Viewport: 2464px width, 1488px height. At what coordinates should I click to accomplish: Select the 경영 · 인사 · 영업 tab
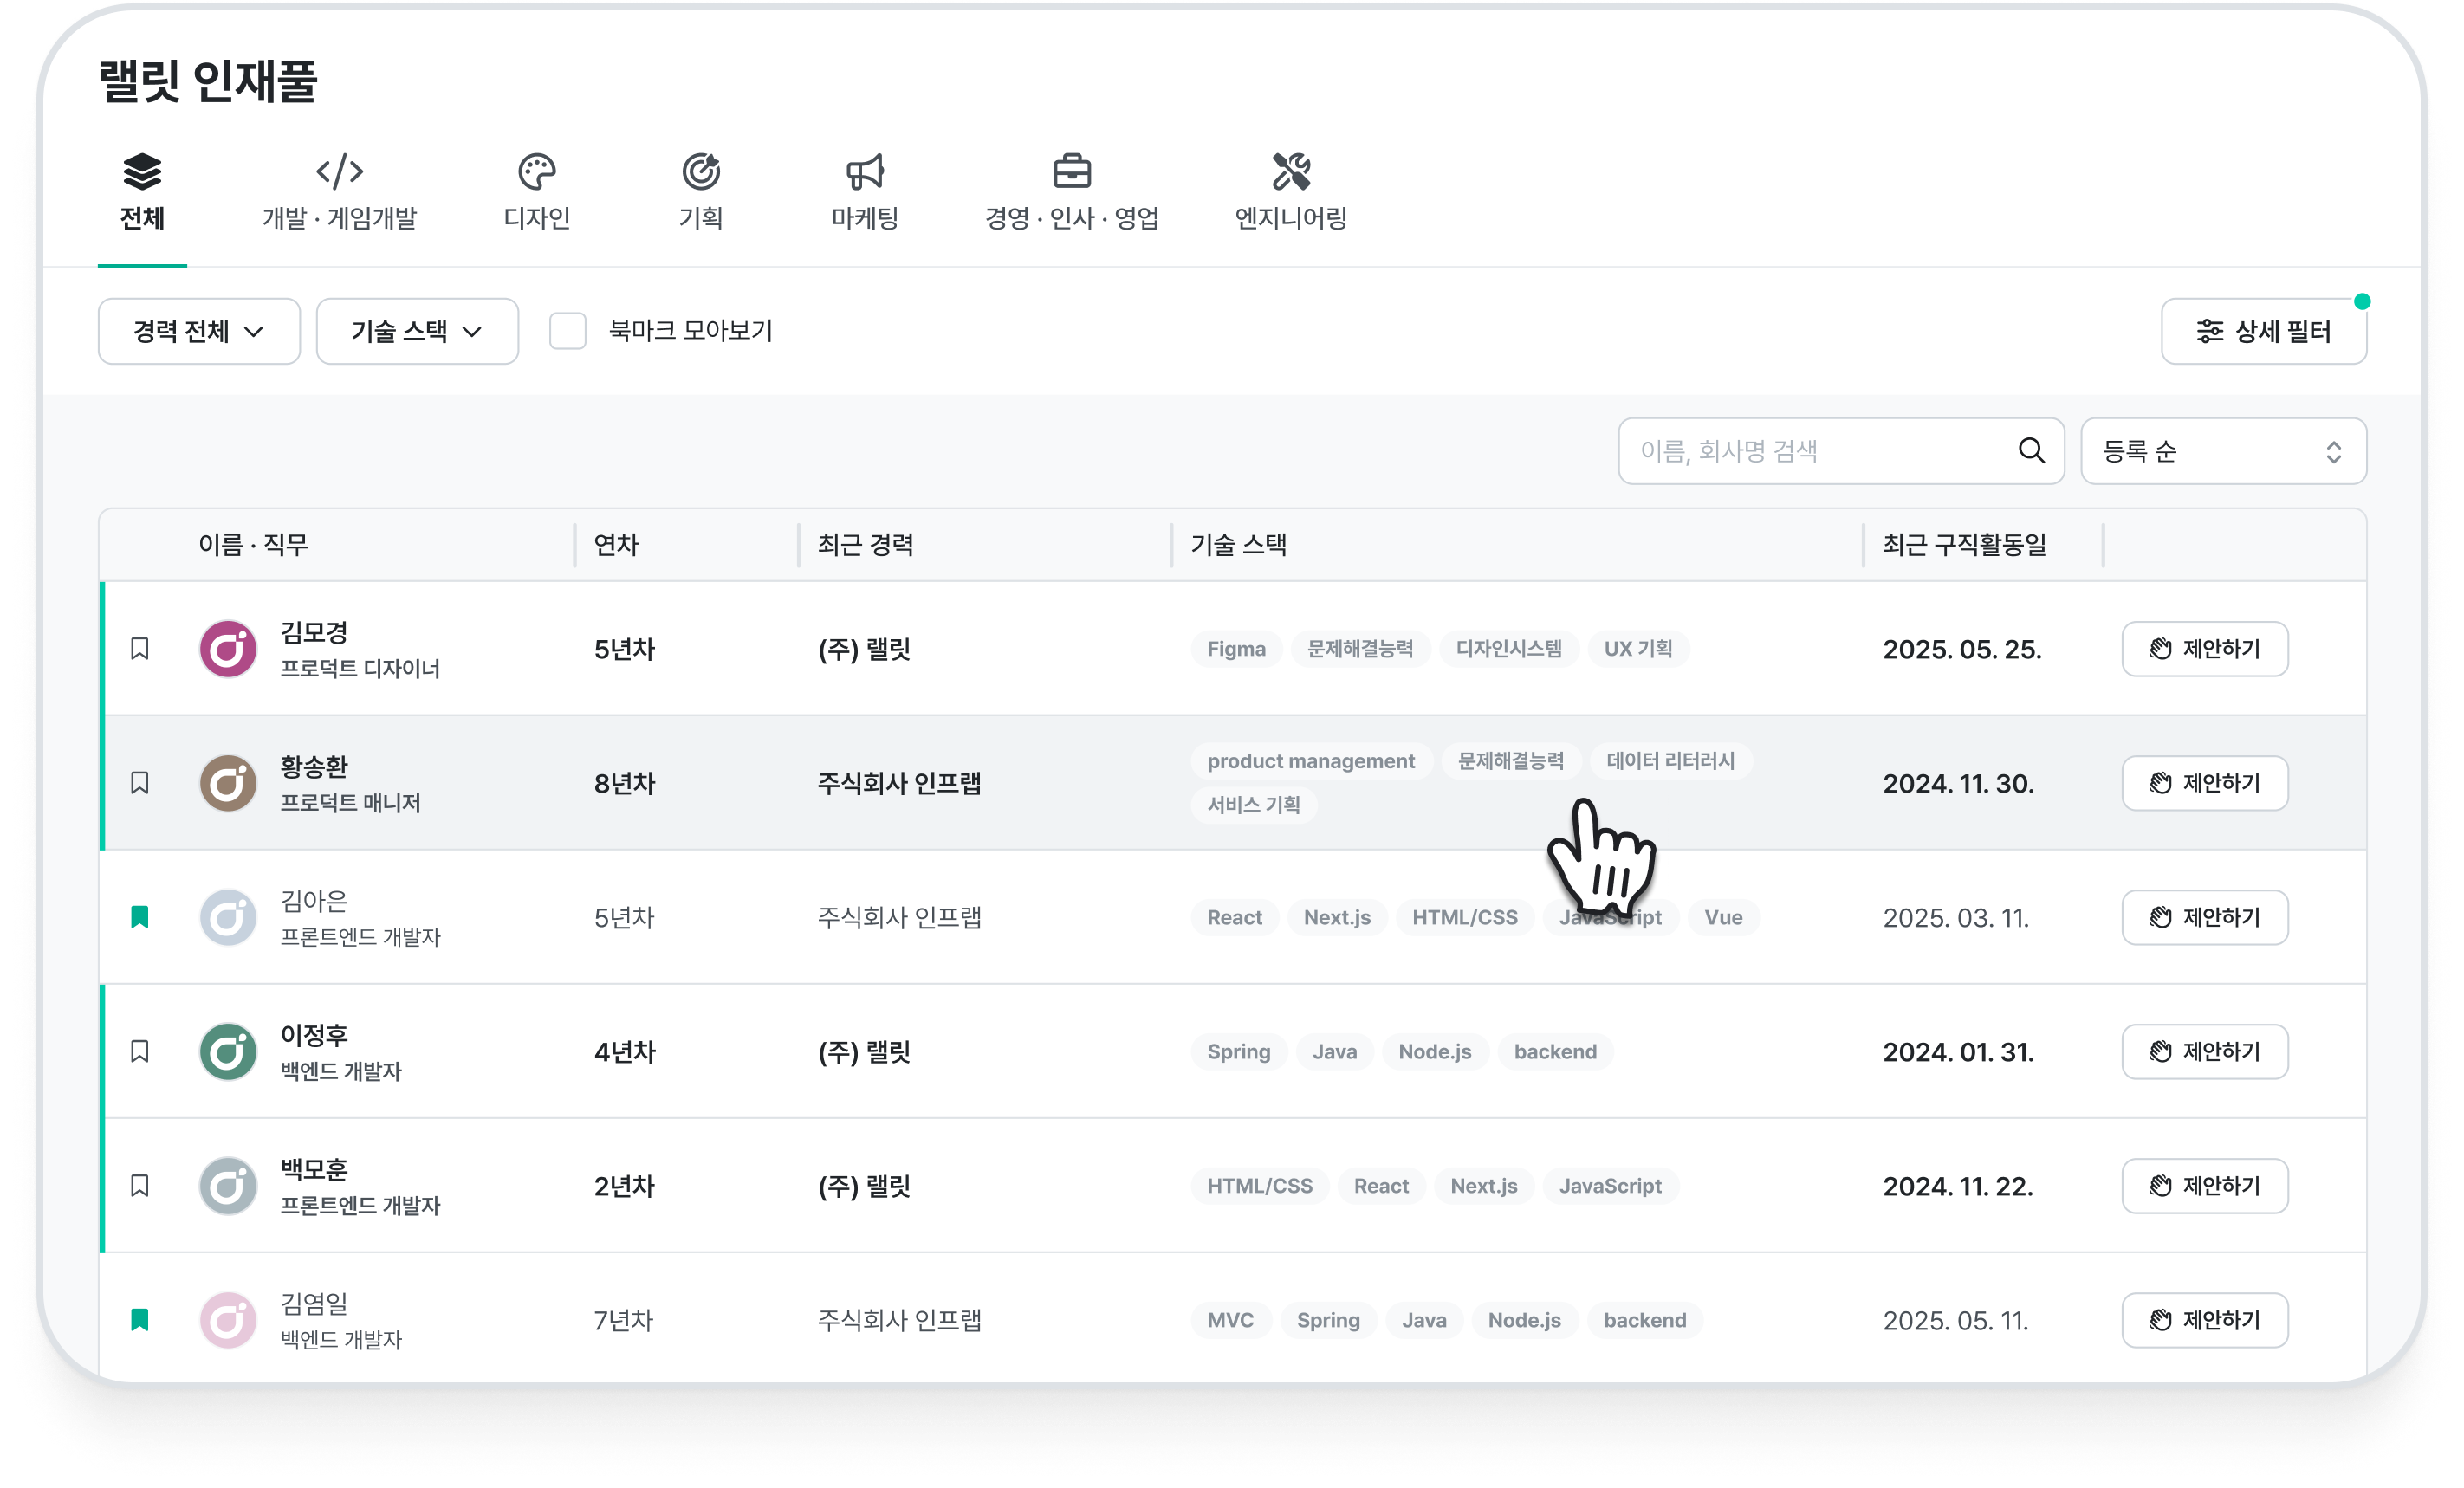1072,193
